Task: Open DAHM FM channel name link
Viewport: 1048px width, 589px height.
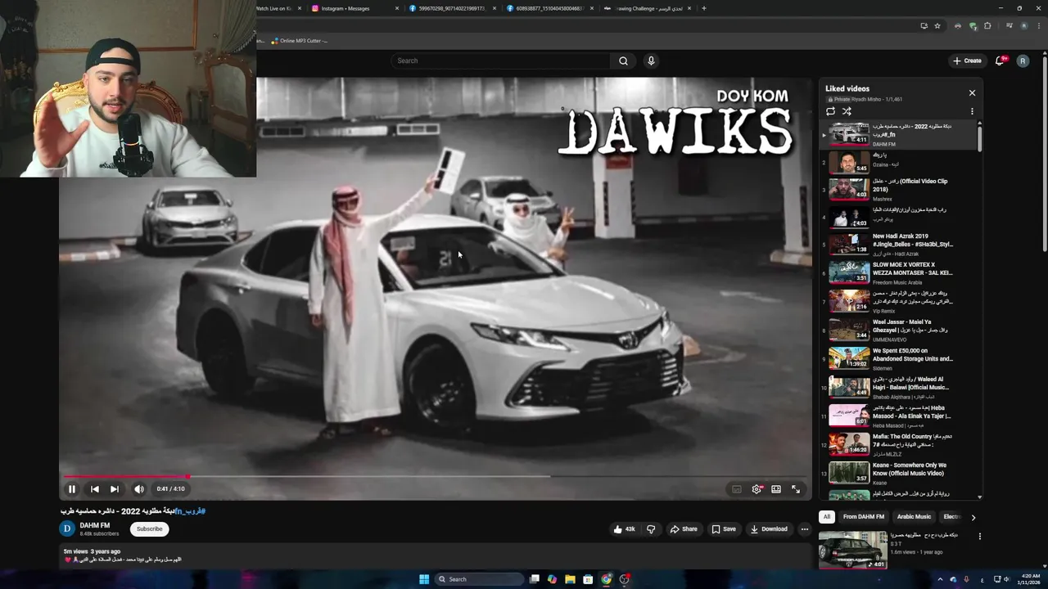Action: tap(95, 526)
